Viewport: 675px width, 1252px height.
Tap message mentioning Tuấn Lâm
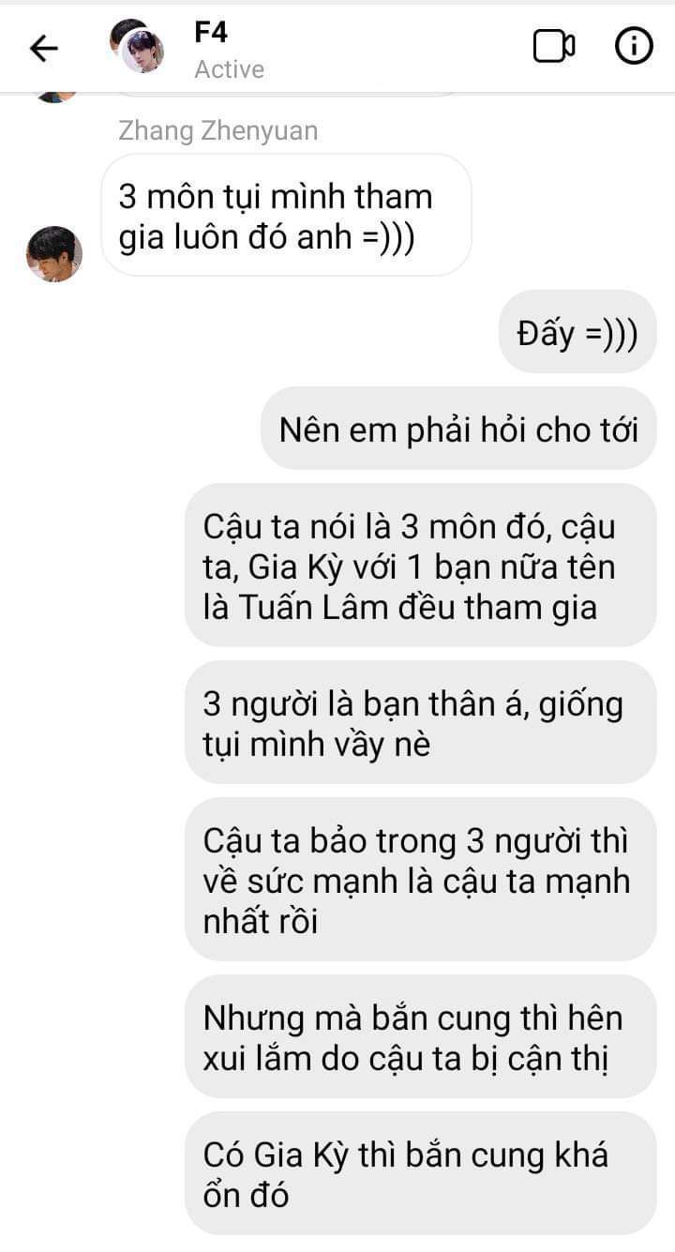pyautogui.click(x=420, y=566)
